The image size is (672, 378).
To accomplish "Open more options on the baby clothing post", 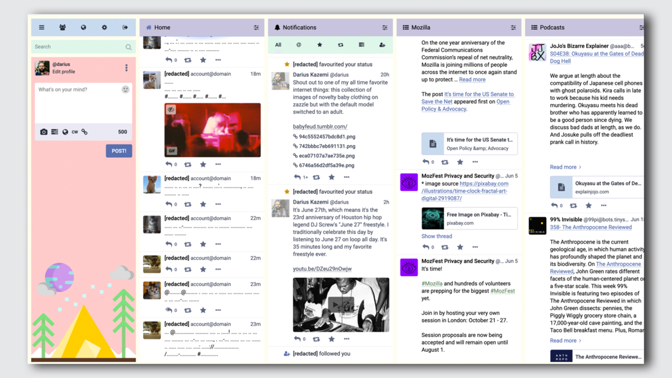I will [x=347, y=177].
